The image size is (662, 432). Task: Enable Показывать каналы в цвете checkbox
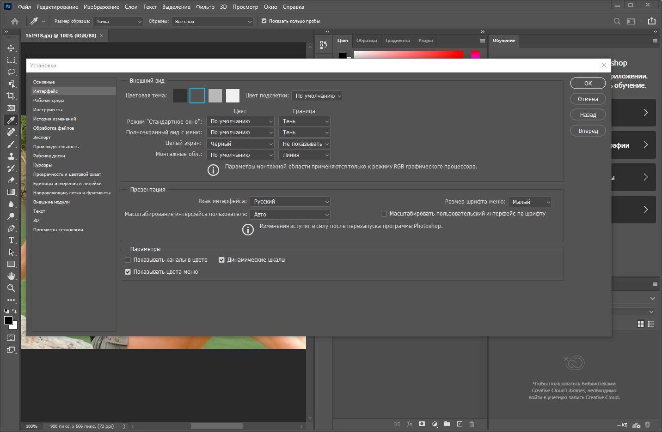128,260
